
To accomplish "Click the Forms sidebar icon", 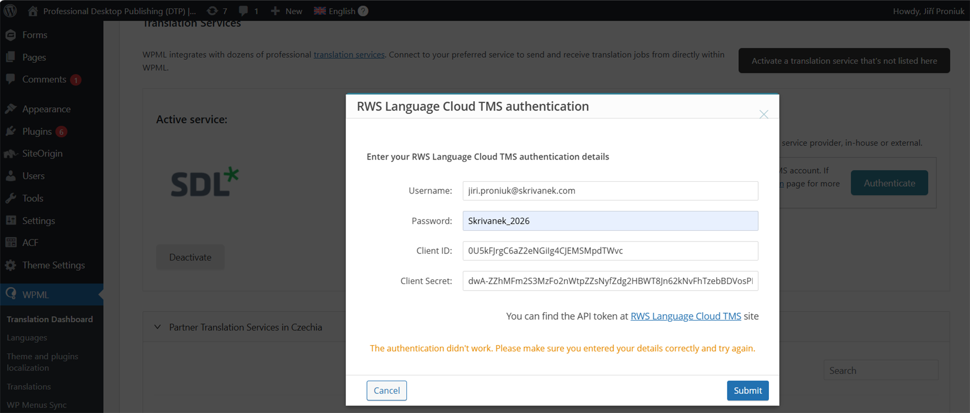I will (11, 35).
